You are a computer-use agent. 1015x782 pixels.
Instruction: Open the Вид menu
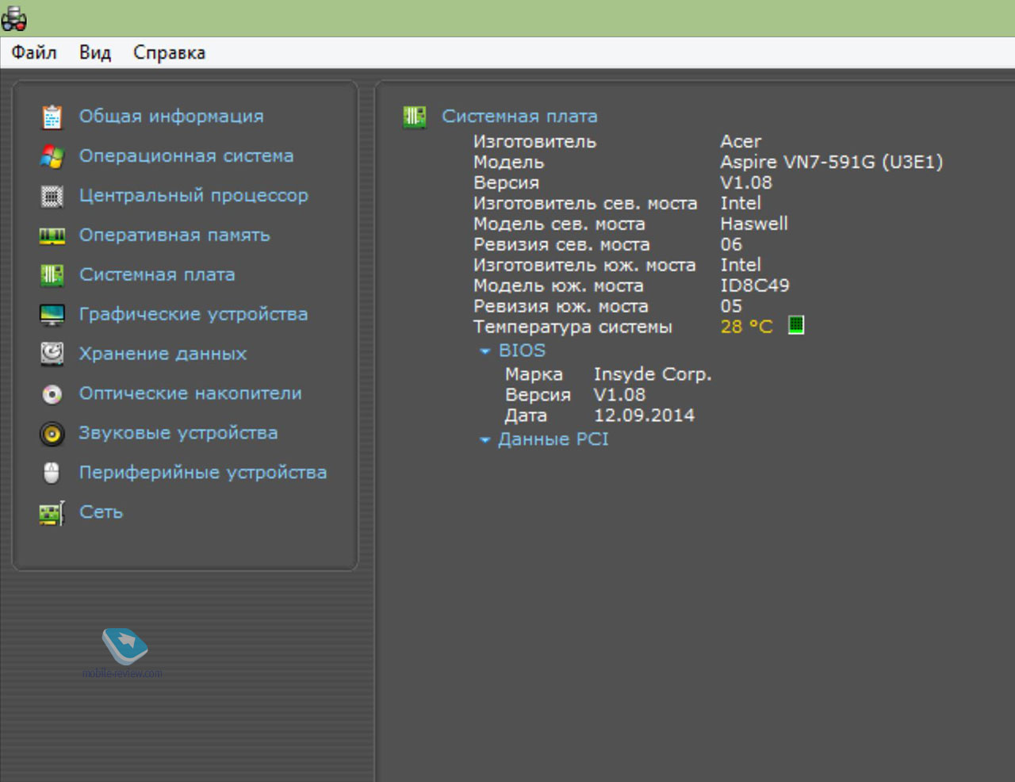click(x=95, y=53)
